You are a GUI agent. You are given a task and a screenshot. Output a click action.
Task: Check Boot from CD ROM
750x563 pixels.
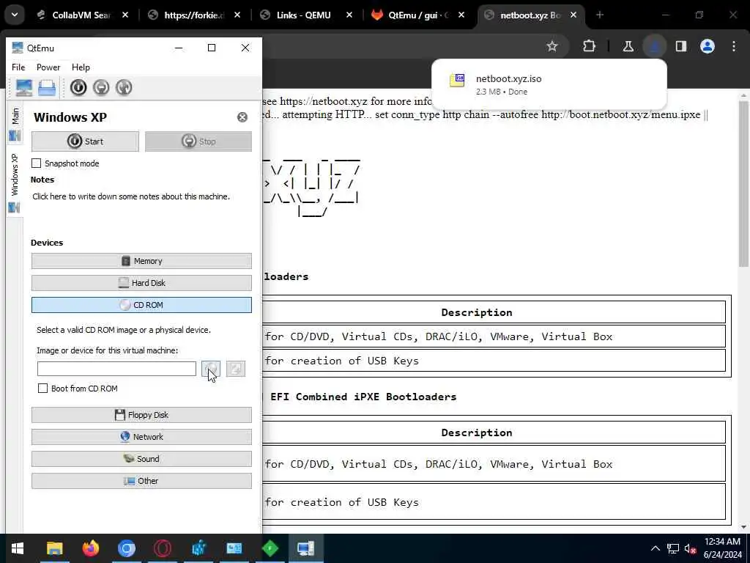click(x=42, y=389)
